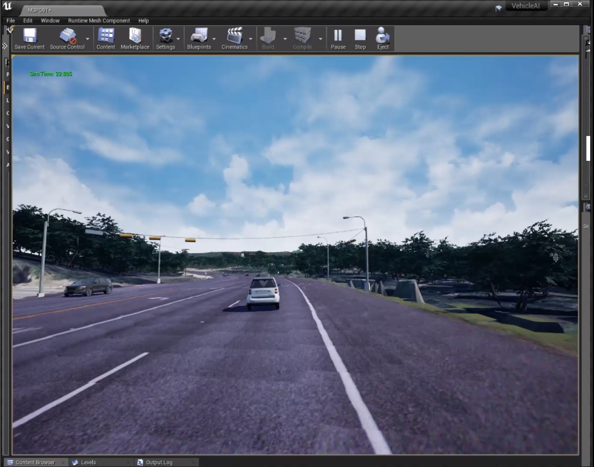Click the VehicleAI possess icon near the title bar
594x467 pixels.
tap(497, 8)
